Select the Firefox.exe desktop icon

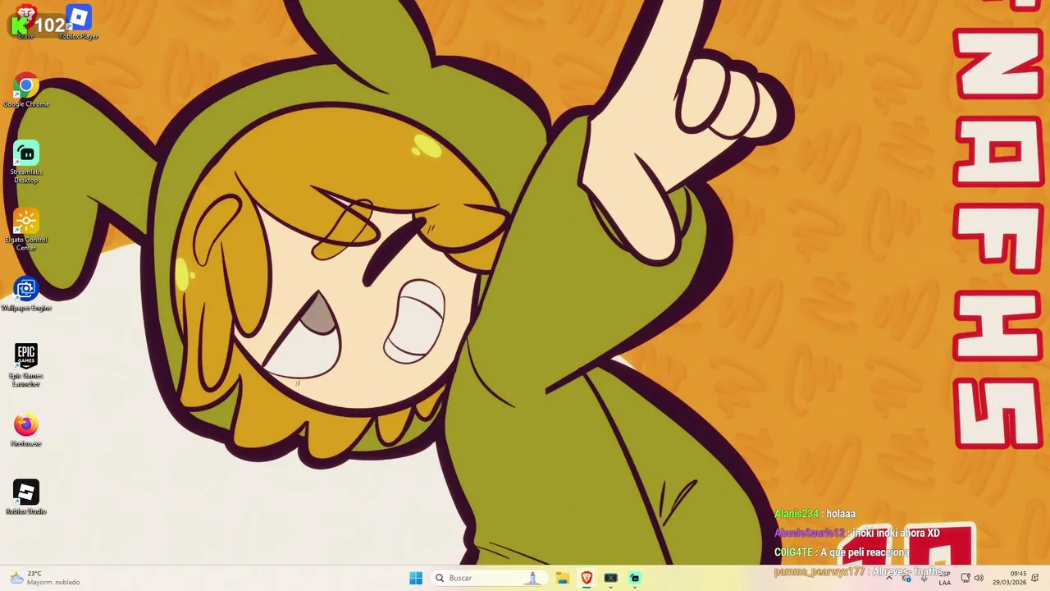[x=26, y=430]
